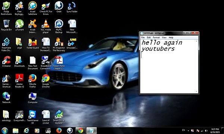
Task: Select the UnicodeC desktop shortcut
Action: pos(72,44)
